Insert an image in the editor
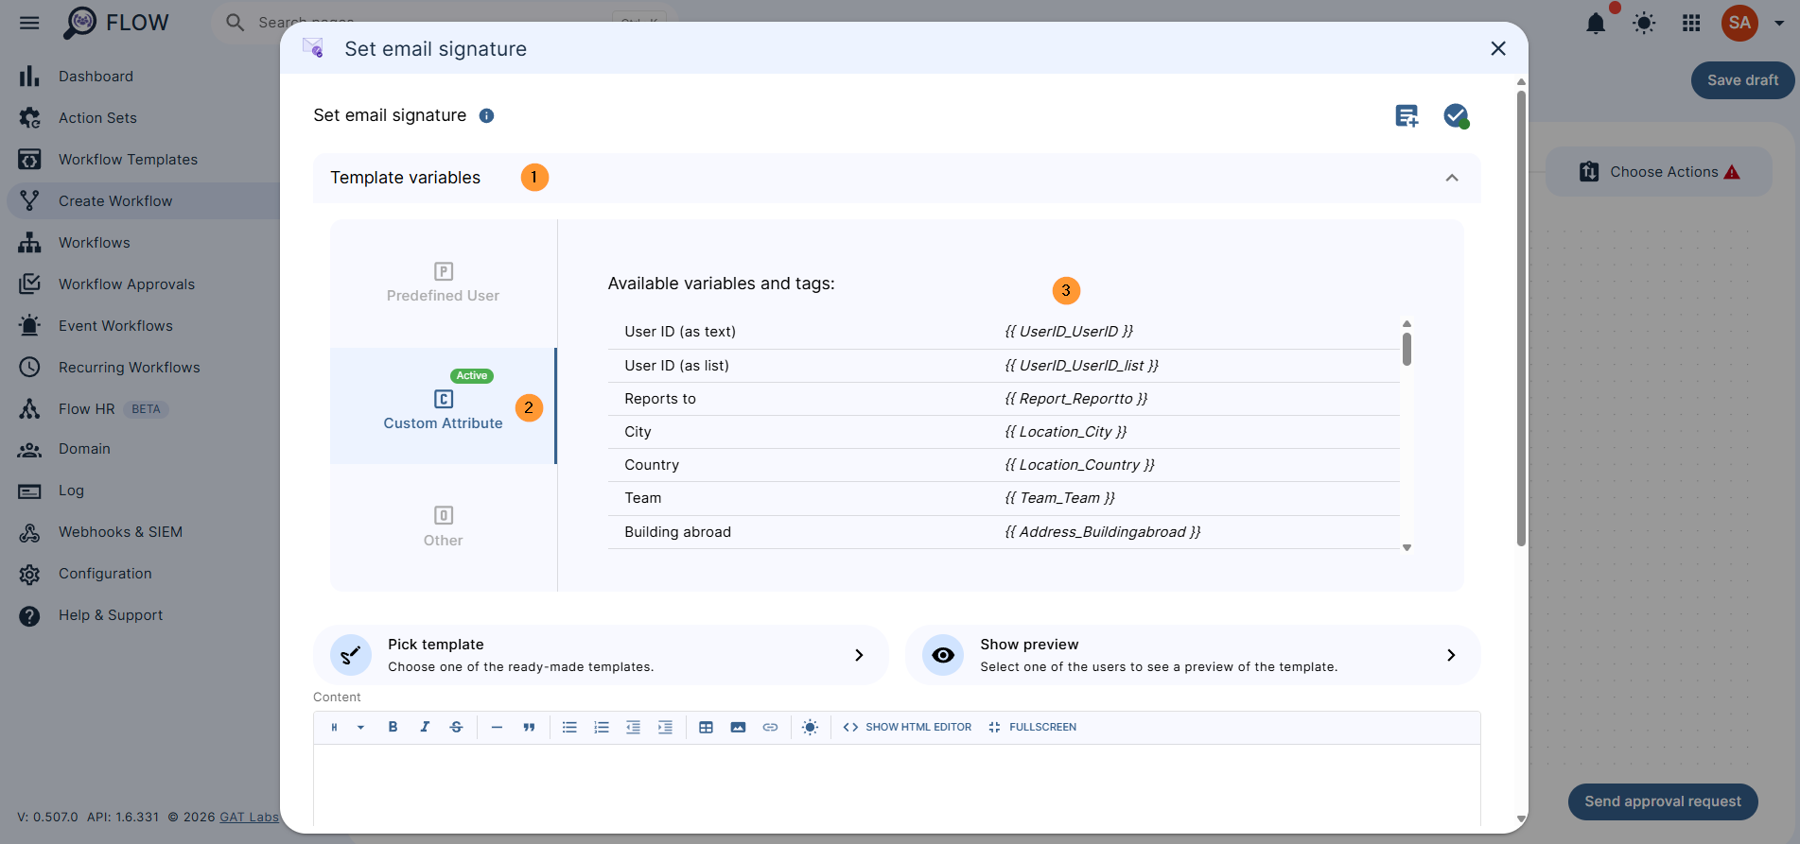 [x=738, y=728]
